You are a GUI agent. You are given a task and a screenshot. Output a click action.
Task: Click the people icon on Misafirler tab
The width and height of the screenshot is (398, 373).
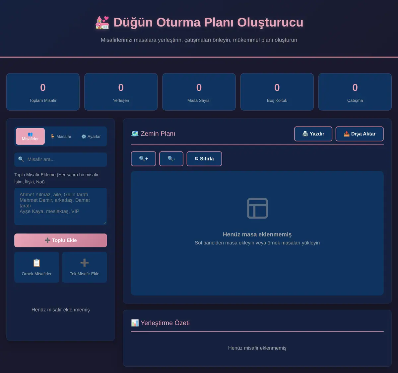(30, 134)
